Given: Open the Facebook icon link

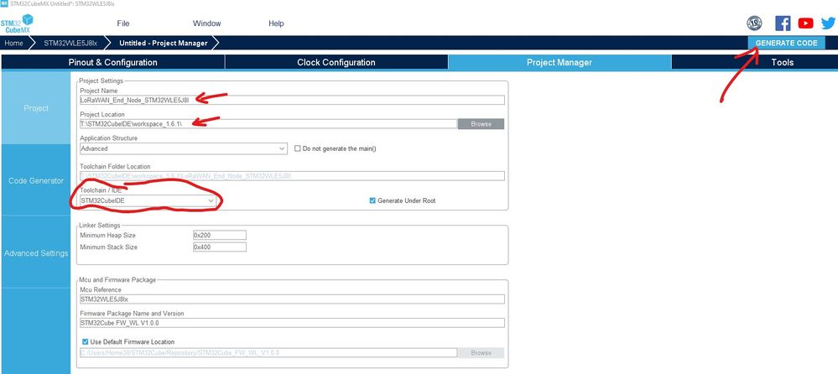Looking at the screenshot, I should (x=783, y=23).
